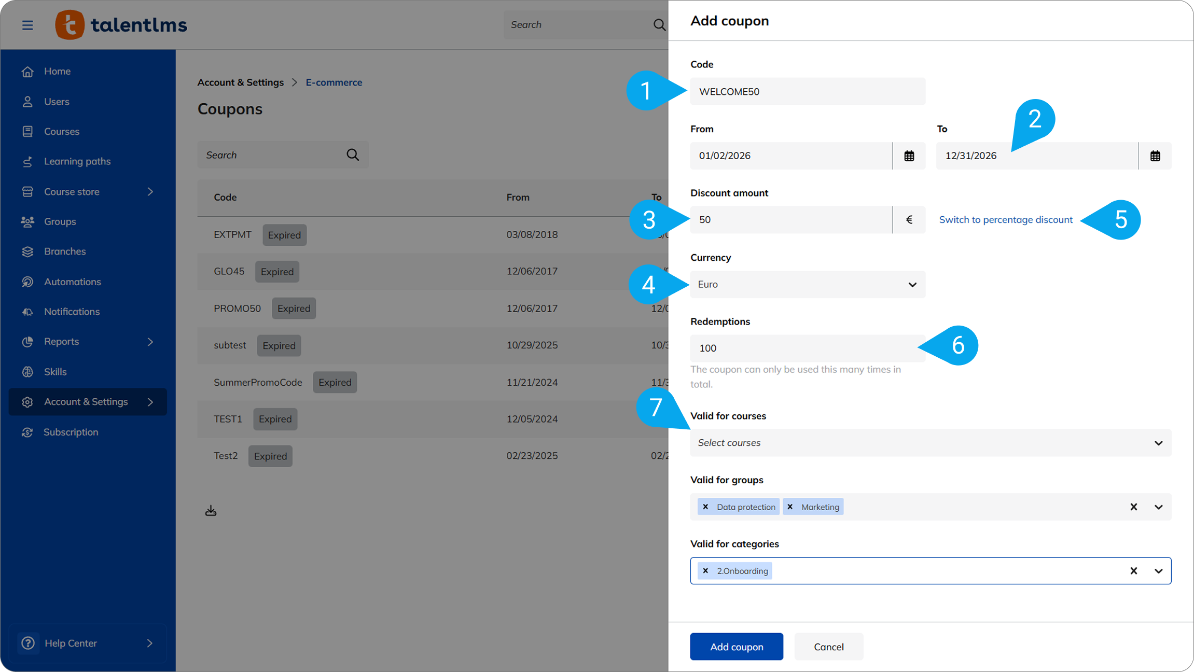Clear all selected groups

pos(1133,507)
